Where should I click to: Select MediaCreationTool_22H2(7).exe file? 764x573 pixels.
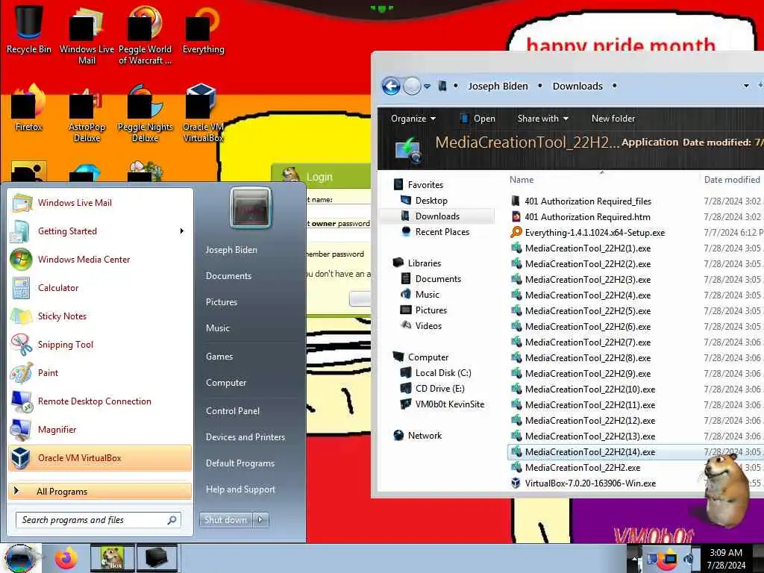(588, 342)
